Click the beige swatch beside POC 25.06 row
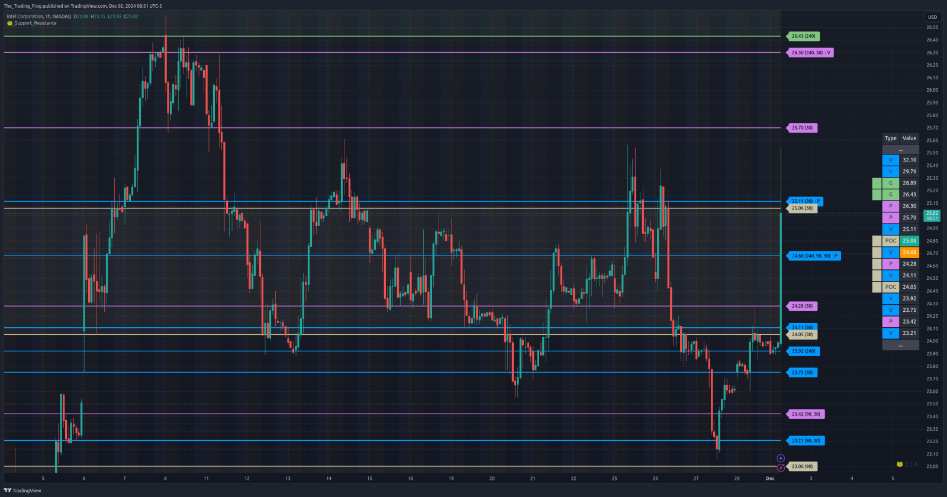Image resolution: width=947 pixels, height=497 pixels. pos(877,241)
